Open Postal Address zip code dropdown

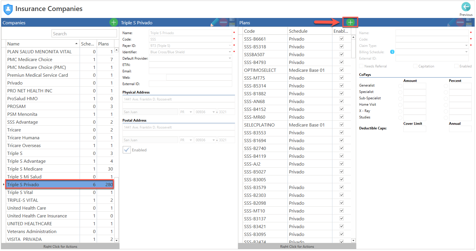pyautogui.click(x=214, y=140)
